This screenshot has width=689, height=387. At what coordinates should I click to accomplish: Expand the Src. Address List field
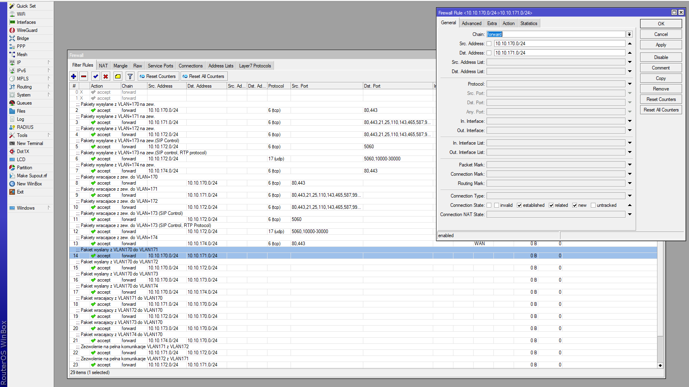coord(630,62)
